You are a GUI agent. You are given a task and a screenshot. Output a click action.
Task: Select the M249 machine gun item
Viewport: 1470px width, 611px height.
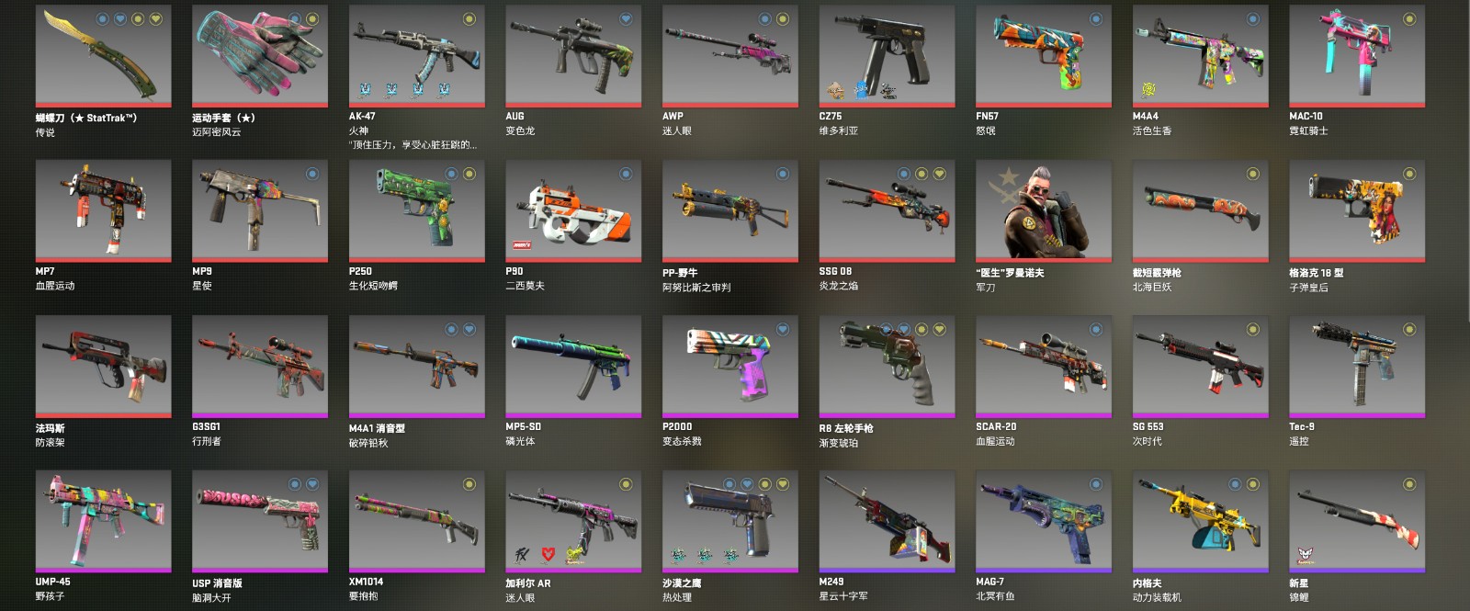tap(887, 521)
